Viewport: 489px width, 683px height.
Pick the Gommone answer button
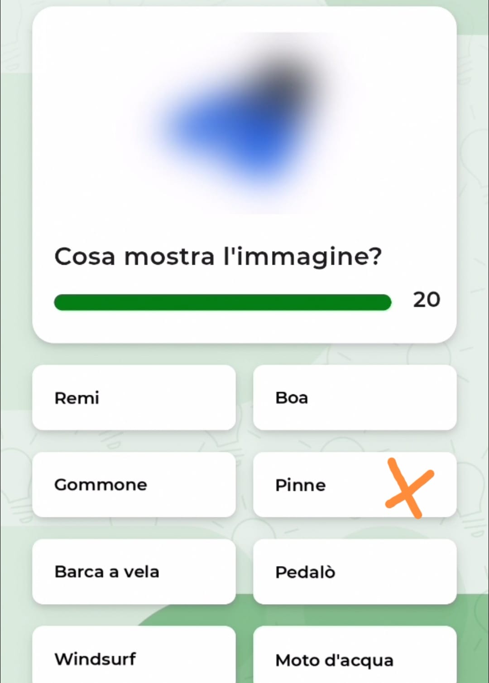click(x=134, y=484)
